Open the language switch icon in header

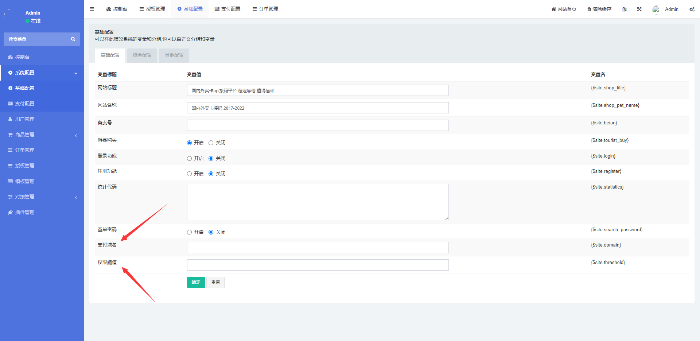pyautogui.click(x=625, y=9)
